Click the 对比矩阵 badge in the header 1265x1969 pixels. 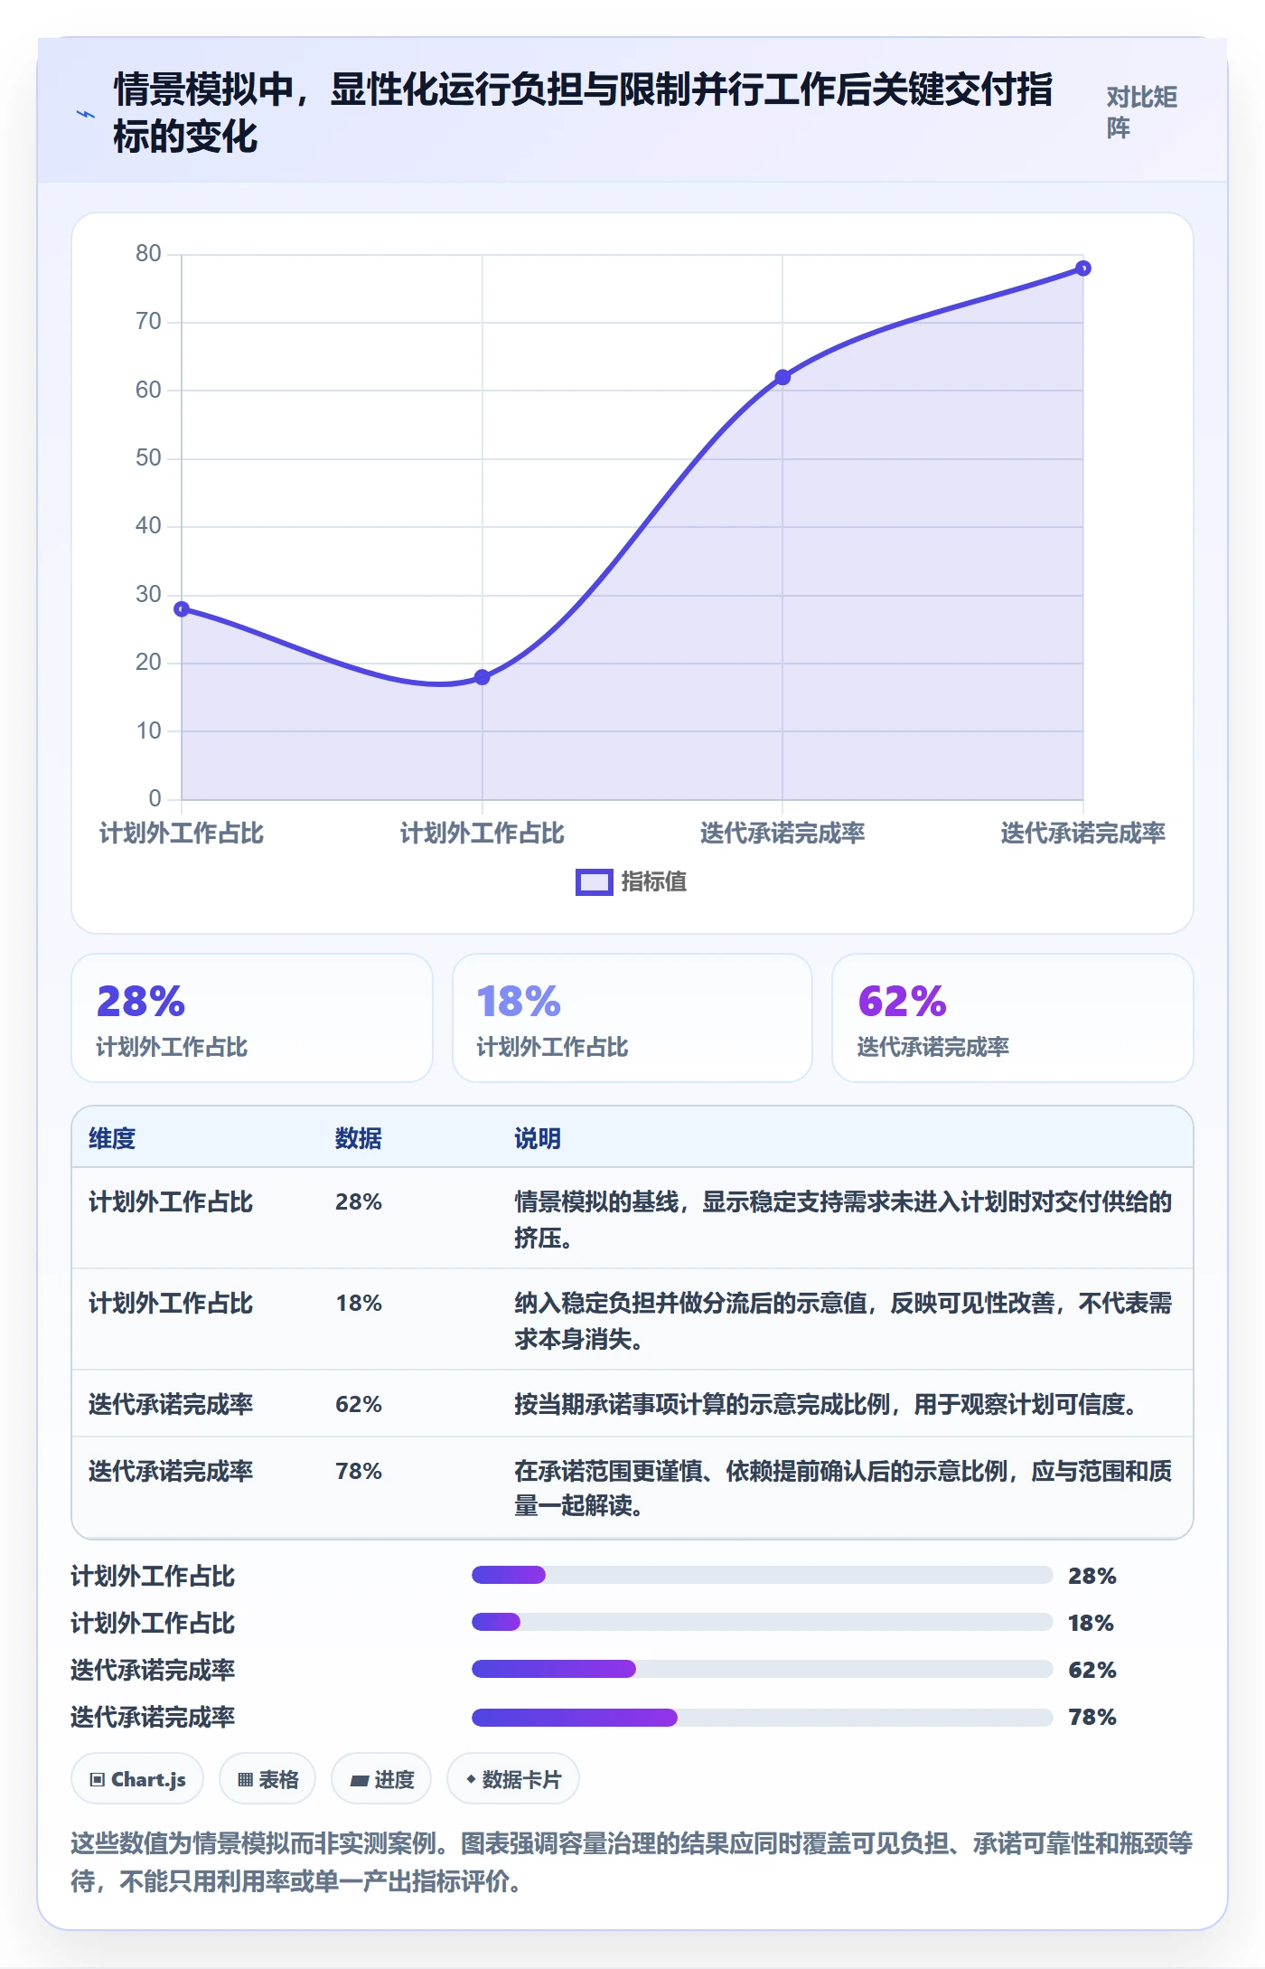[x=1142, y=113]
